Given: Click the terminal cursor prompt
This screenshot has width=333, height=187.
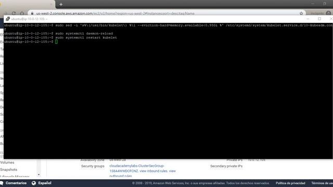Looking at the screenshot, I should pyautogui.click(x=56, y=42).
